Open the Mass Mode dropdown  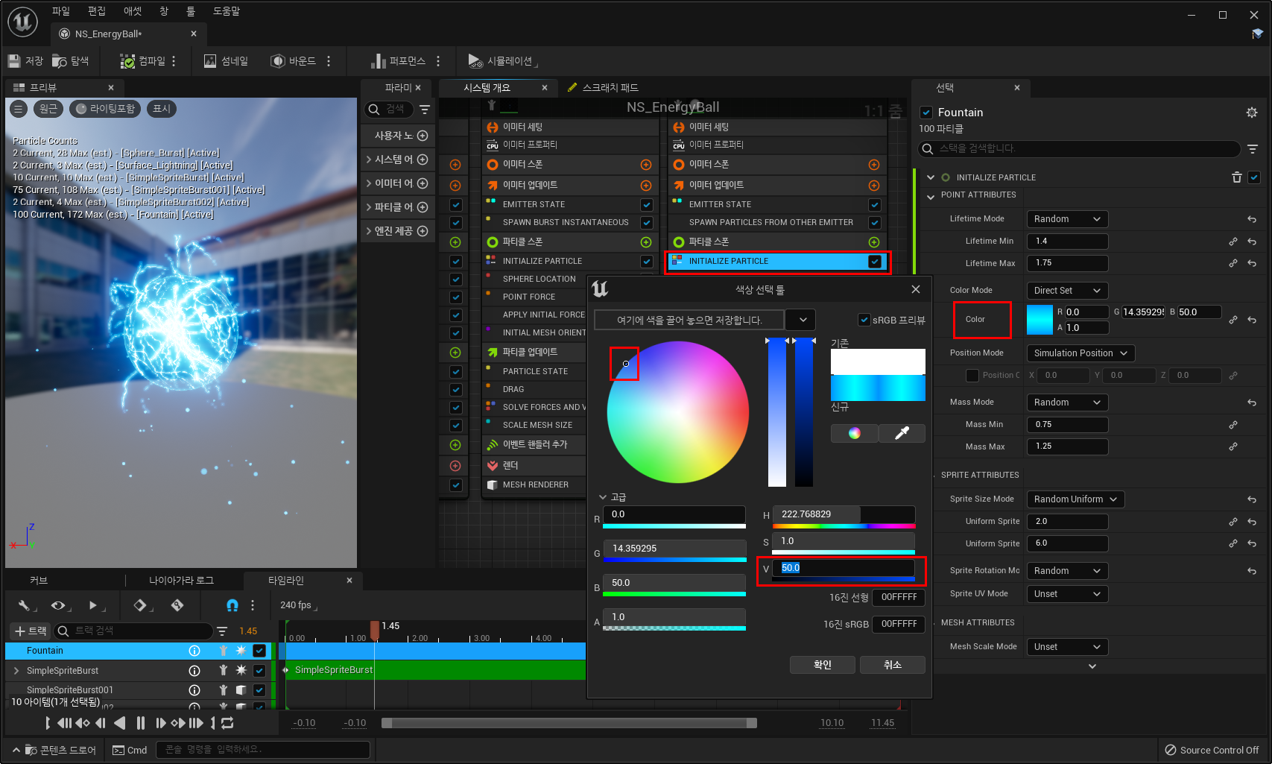click(1067, 402)
